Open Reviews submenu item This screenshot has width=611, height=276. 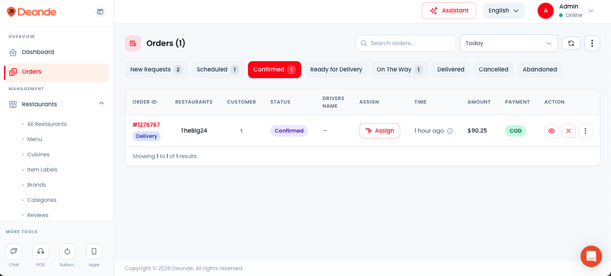coord(38,215)
